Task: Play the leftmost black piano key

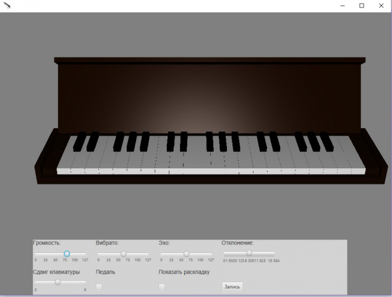Action: 79,141
